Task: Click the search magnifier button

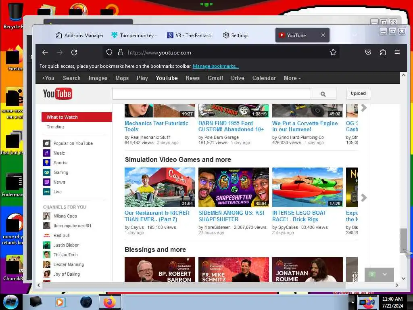Action: [323, 94]
